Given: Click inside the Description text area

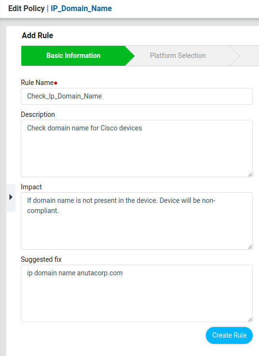Looking at the screenshot, I should [137, 148].
